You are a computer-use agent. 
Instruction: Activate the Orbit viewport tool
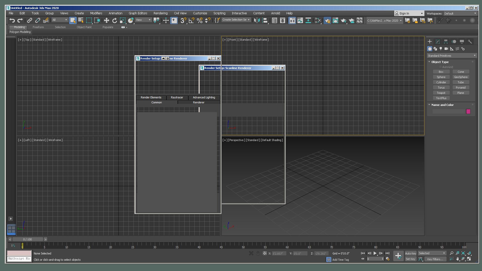coord(463,259)
